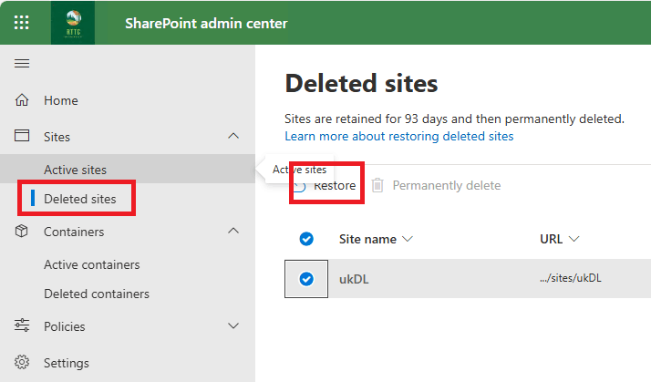Open the app launcher waffle icon

[x=22, y=23]
